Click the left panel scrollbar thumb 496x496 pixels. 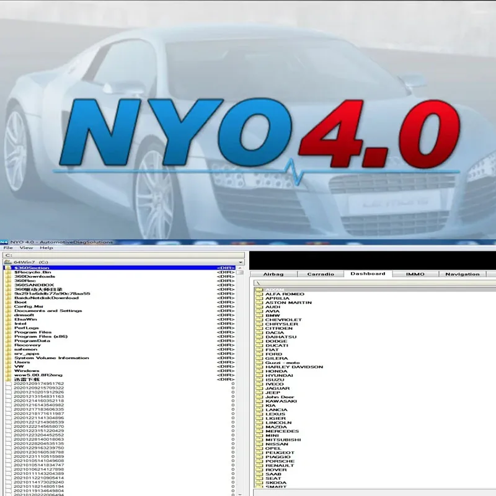pos(240,272)
